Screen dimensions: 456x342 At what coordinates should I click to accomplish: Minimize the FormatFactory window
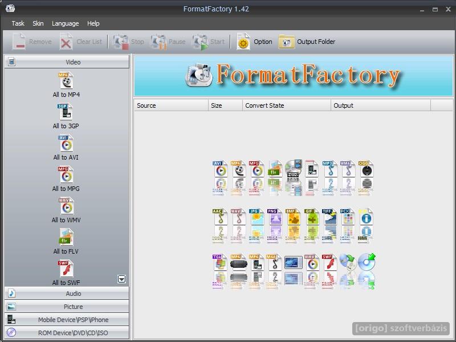pyautogui.click(x=422, y=9)
